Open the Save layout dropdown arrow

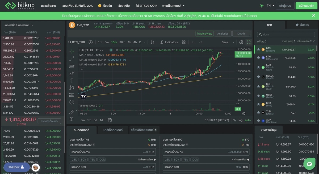(233, 42)
